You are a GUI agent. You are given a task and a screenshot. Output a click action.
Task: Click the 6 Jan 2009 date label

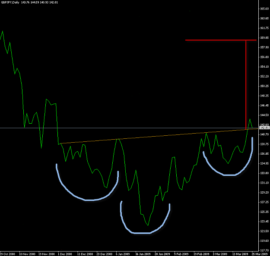[123, 254]
